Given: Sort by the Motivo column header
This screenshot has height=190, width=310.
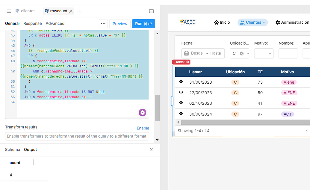Looking at the screenshot, I should (x=287, y=72).
